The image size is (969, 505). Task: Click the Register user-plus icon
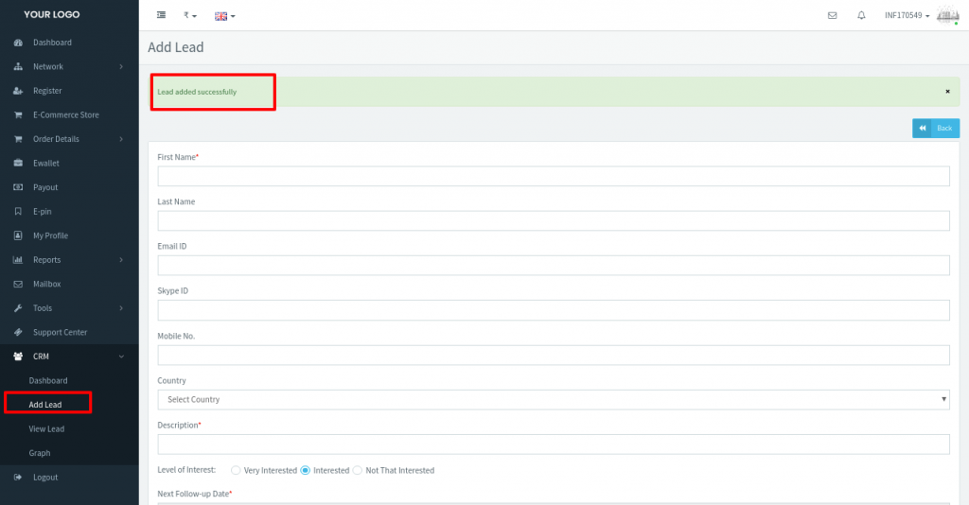pyautogui.click(x=18, y=91)
